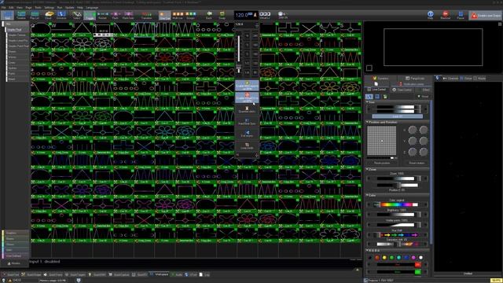Screen dimensions: 503x283
Task: Switch to the QuickText bottom tab
Action: [10, 274]
